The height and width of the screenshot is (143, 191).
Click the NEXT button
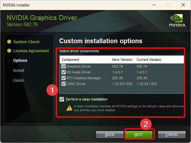click(x=139, y=135)
